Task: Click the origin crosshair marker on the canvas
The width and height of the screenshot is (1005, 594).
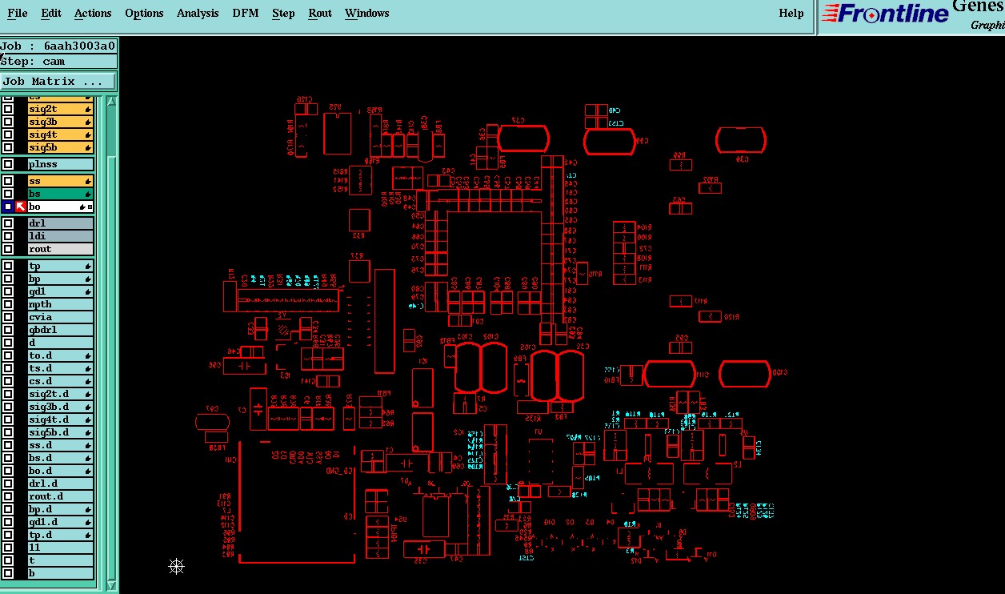Action: pyautogui.click(x=177, y=567)
